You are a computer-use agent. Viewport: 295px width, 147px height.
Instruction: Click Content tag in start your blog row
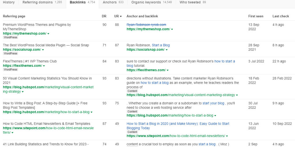point(132,111)
